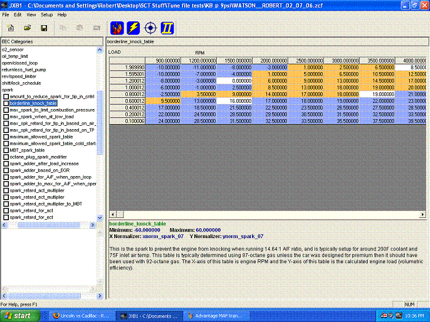Open the Edit menu

(x=17, y=15)
